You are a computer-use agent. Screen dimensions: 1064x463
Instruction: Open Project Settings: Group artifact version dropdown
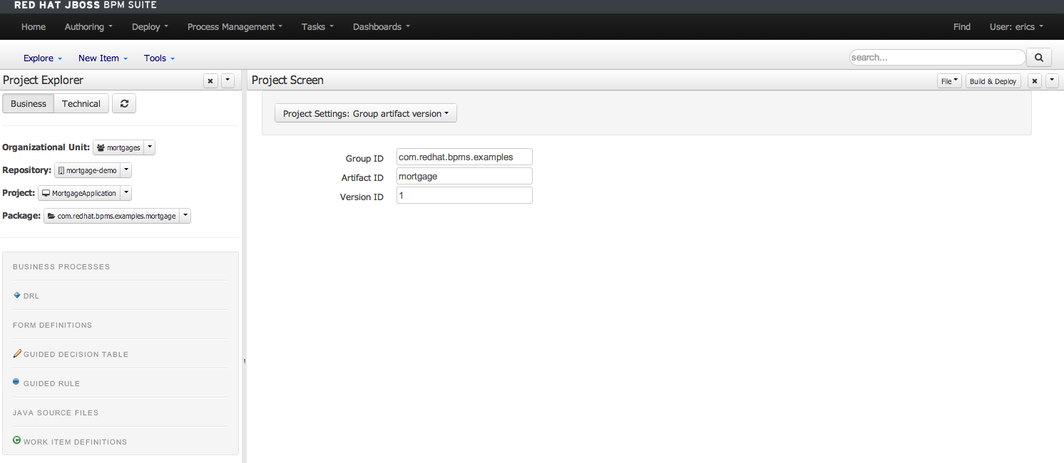tap(366, 113)
